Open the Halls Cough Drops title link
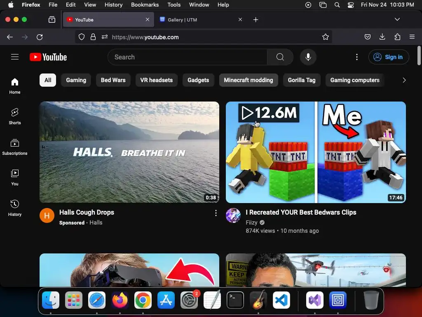Viewport: 422px width, 317px height. pyautogui.click(x=87, y=213)
